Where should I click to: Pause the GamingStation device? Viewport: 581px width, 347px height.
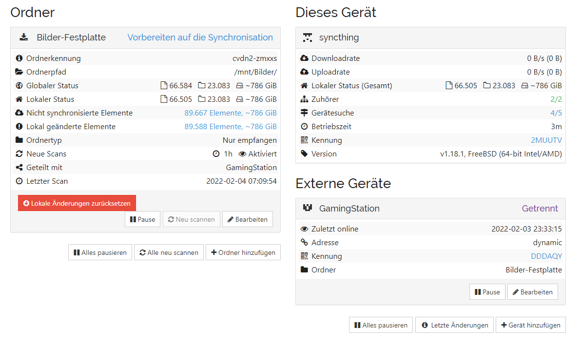click(x=487, y=292)
